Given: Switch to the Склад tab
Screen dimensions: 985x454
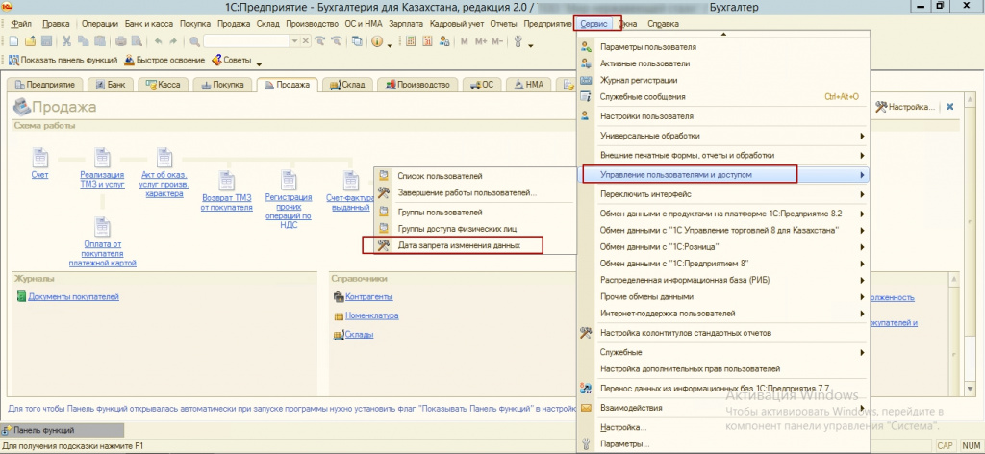Looking at the screenshot, I should tap(347, 85).
